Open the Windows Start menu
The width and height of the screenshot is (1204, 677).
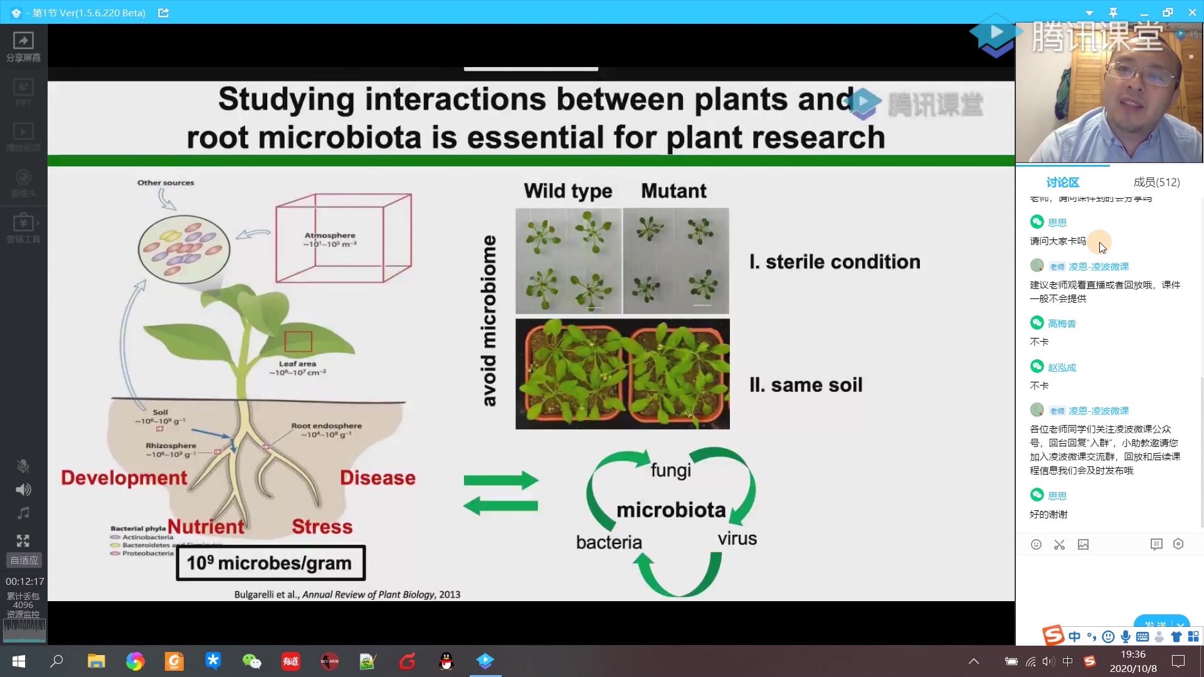coord(18,661)
